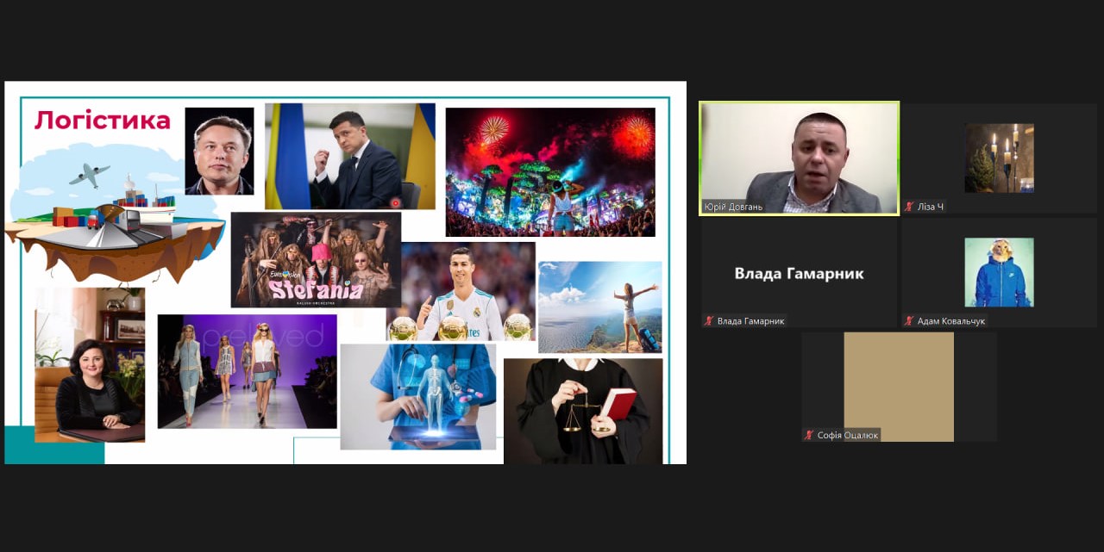The image size is (1104, 552).
Task: Click the Юрій Довгань name label
Action: tap(733, 207)
